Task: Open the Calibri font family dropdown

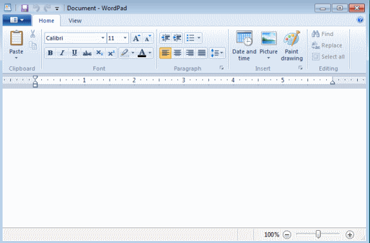Action: 102,38
